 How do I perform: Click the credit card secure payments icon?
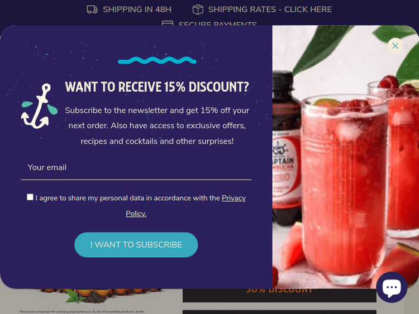point(168,23)
